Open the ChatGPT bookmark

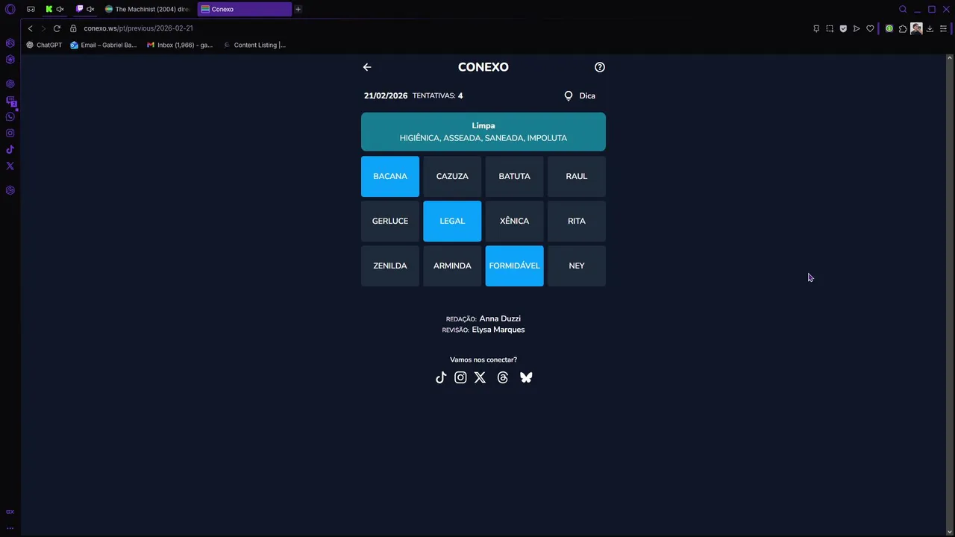coord(44,45)
